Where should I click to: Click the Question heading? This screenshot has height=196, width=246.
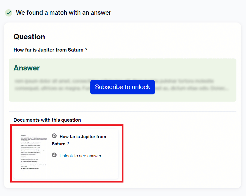pyautogui.click(x=29, y=37)
